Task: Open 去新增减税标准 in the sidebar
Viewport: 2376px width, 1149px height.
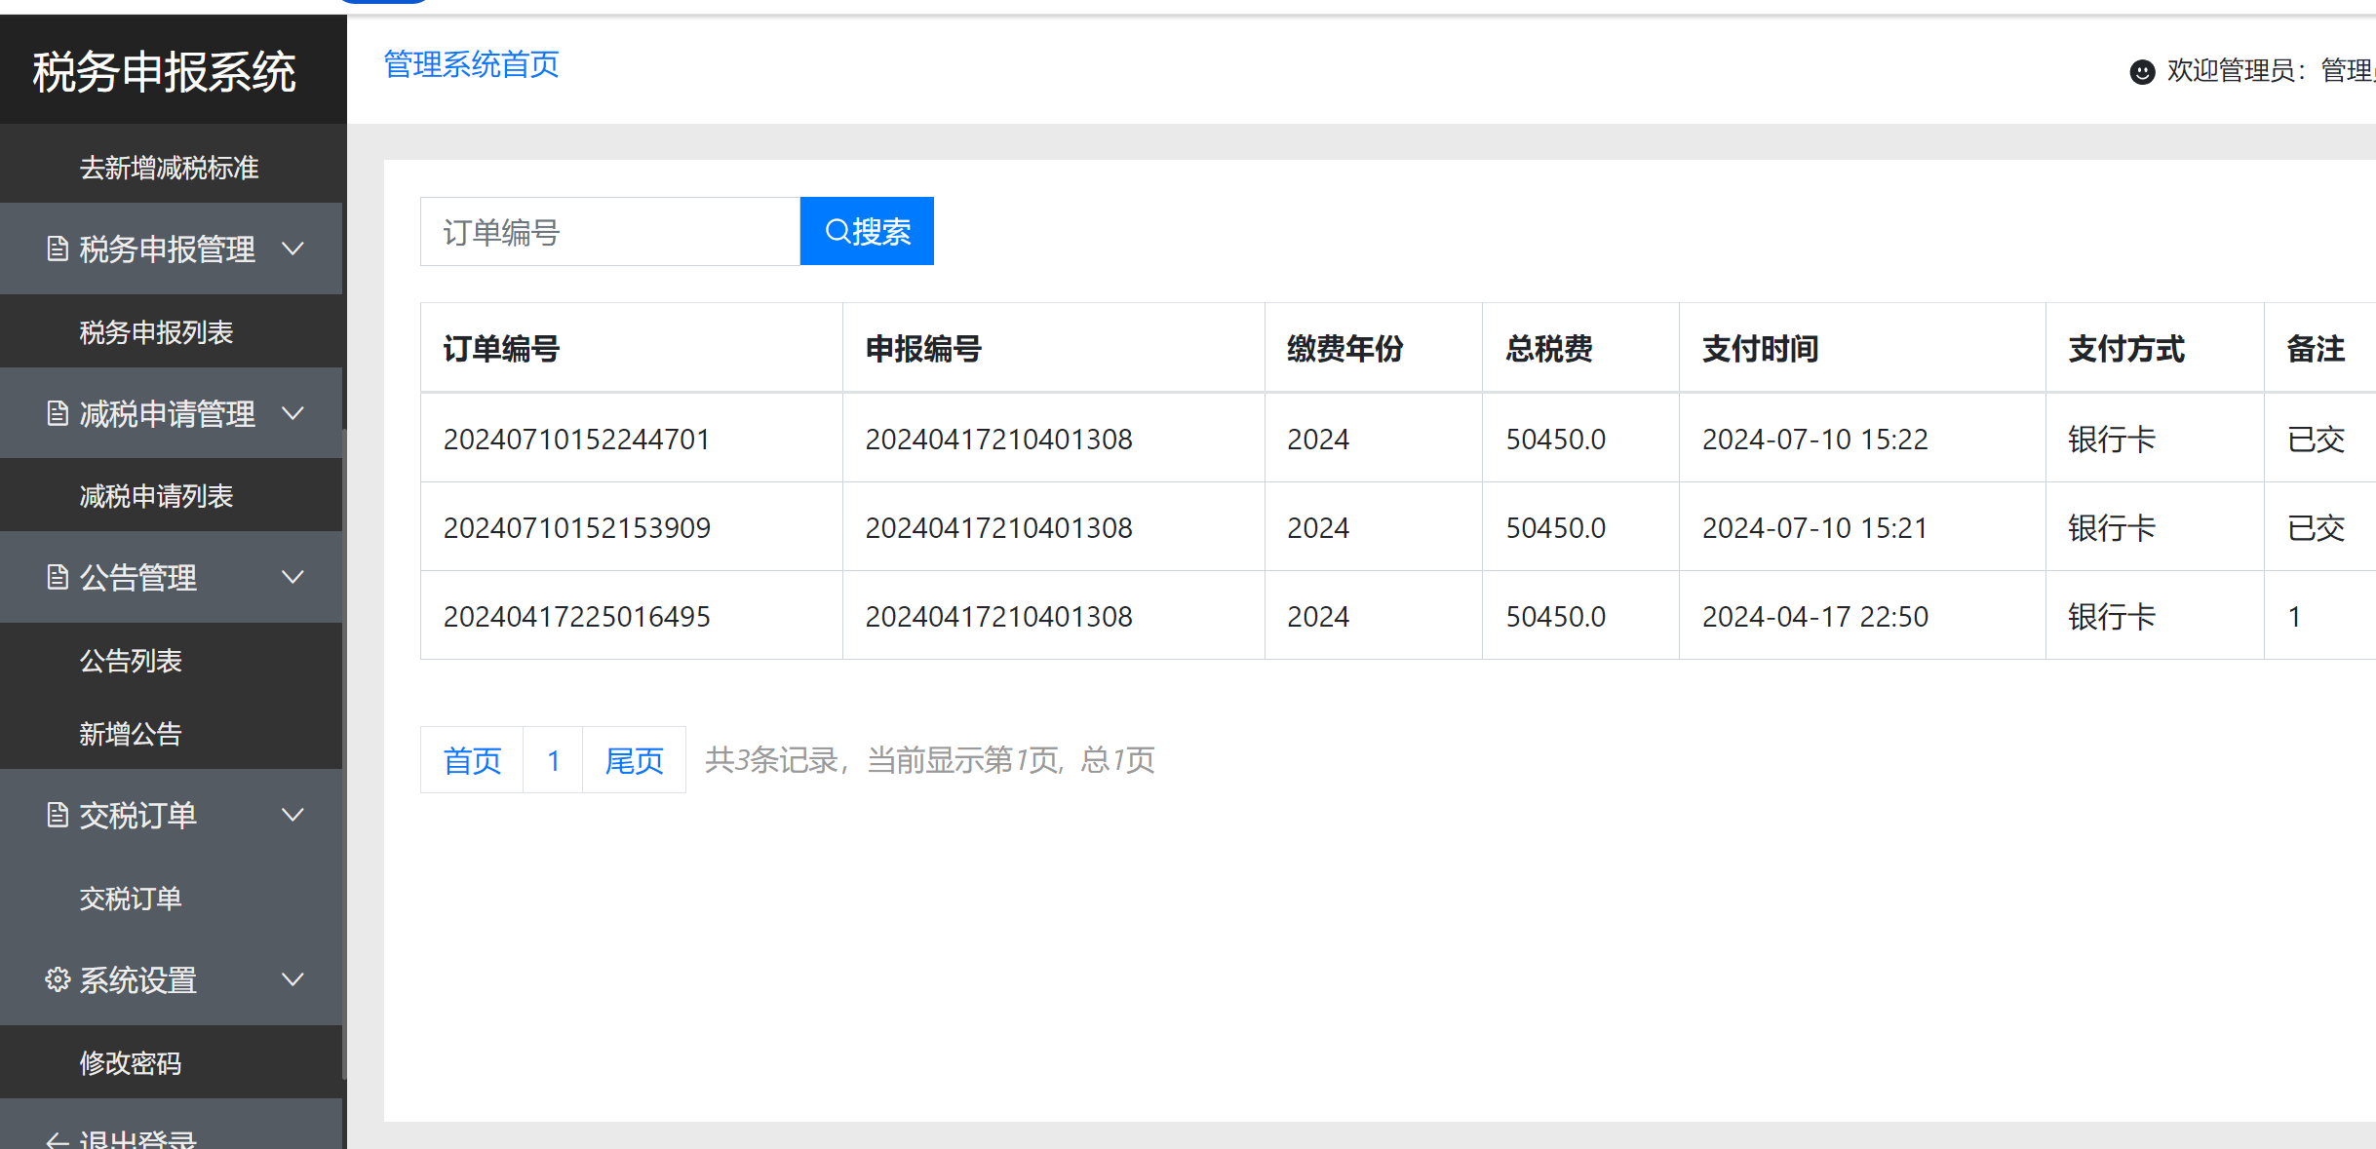Action: pyautogui.click(x=169, y=168)
